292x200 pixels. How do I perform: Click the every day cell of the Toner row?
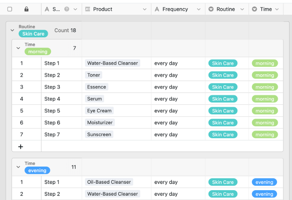[178, 75]
